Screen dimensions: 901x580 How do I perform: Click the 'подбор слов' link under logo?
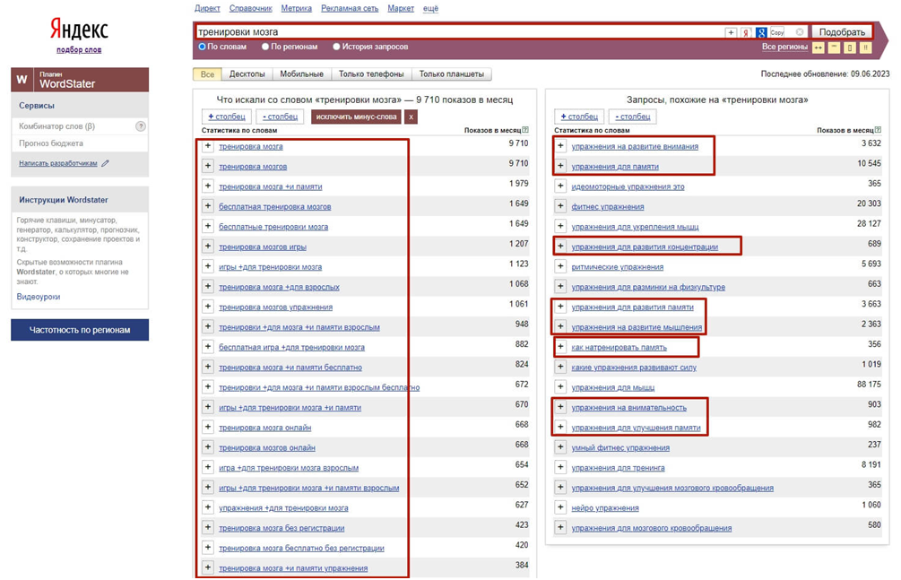[x=79, y=50]
